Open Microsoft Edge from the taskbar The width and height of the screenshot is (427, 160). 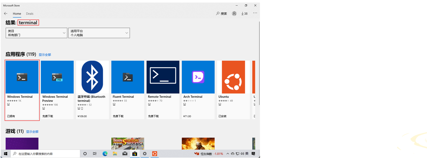(x=105, y=154)
